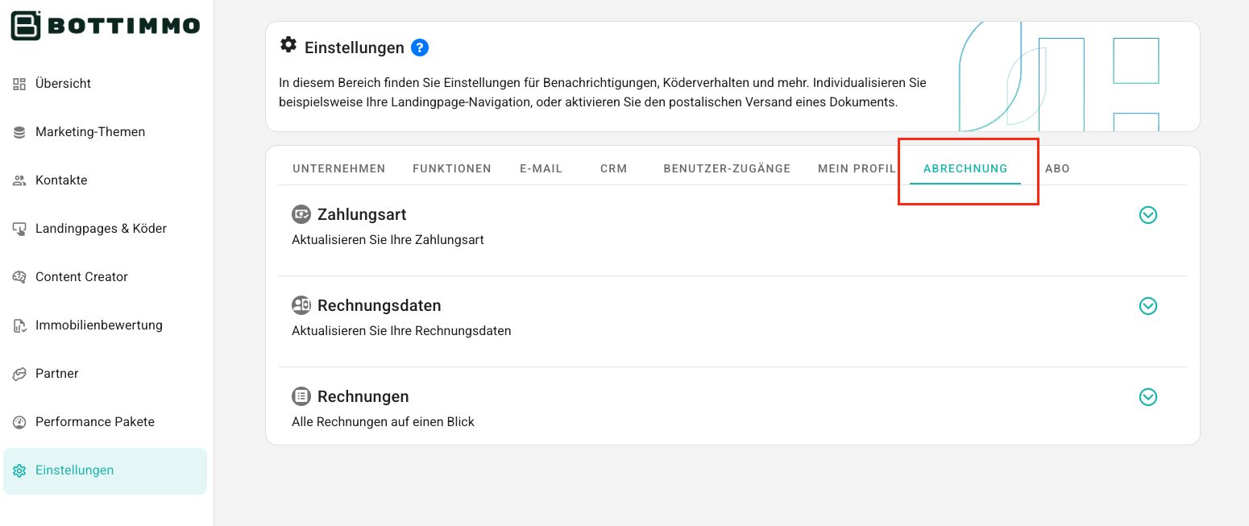Image resolution: width=1249 pixels, height=526 pixels.
Task: Switch to the Abo tab
Action: point(1057,168)
